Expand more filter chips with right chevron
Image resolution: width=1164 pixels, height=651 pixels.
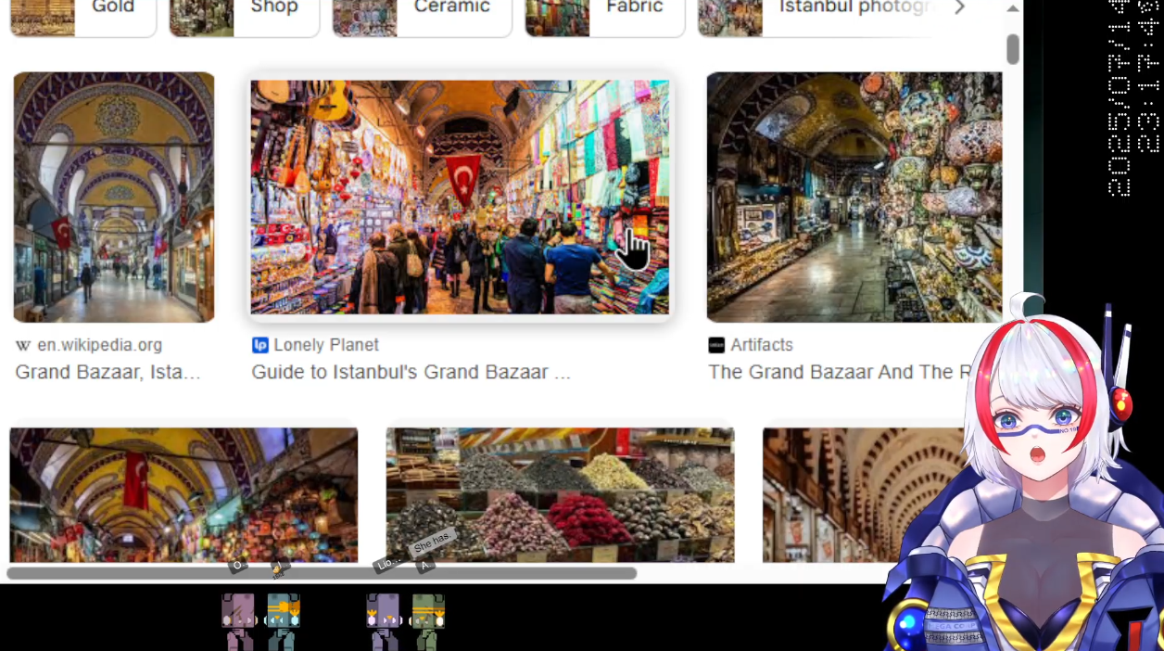point(959,7)
